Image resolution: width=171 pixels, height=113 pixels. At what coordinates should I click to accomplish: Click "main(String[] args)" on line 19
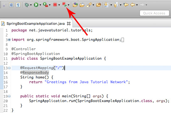(x=83, y=96)
